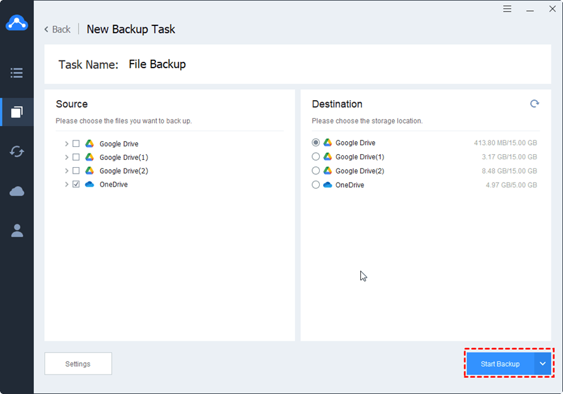Click Google Drive(1) icon in Source list
Screen dimensions: 563x394
90,157
